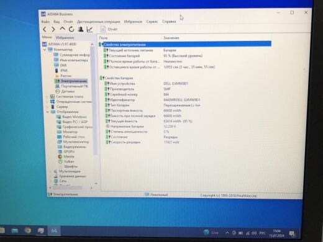Click the line chart toolbar icon

point(89,29)
